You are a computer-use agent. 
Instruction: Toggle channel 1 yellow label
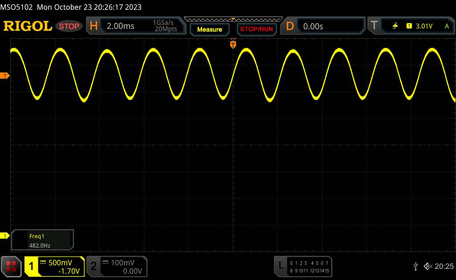(32, 266)
